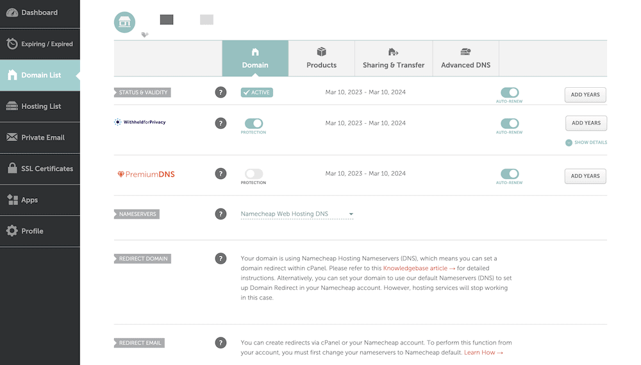Click the Redirect Domain label tag

tap(143, 259)
